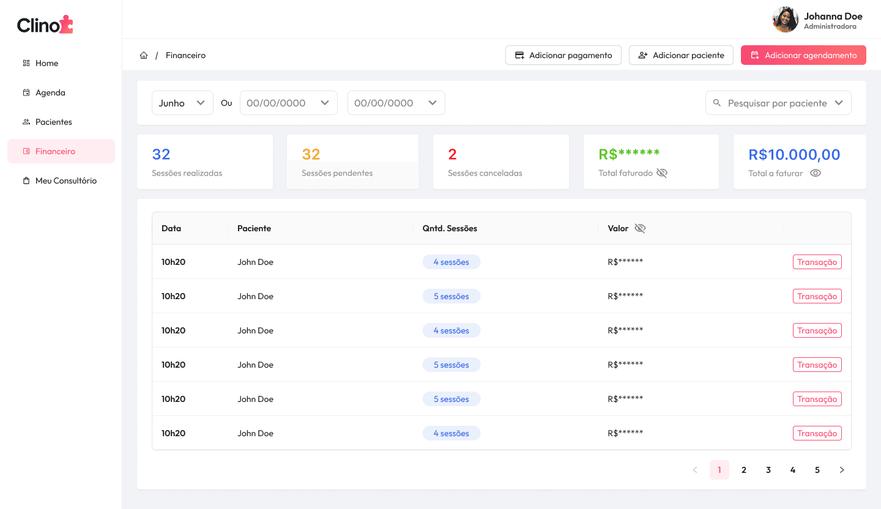
Task: Click the Home item in the sidebar
Action: [x=47, y=63]
